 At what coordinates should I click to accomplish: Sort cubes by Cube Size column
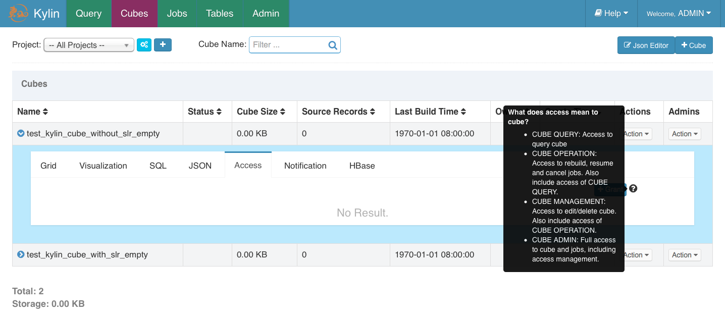(x=283, y=112)
